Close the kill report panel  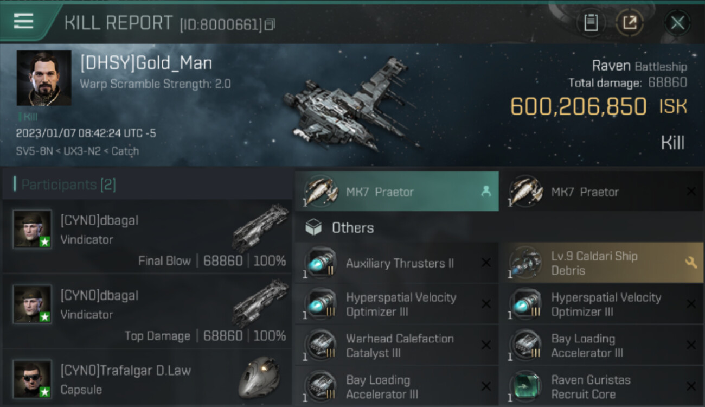677,23
